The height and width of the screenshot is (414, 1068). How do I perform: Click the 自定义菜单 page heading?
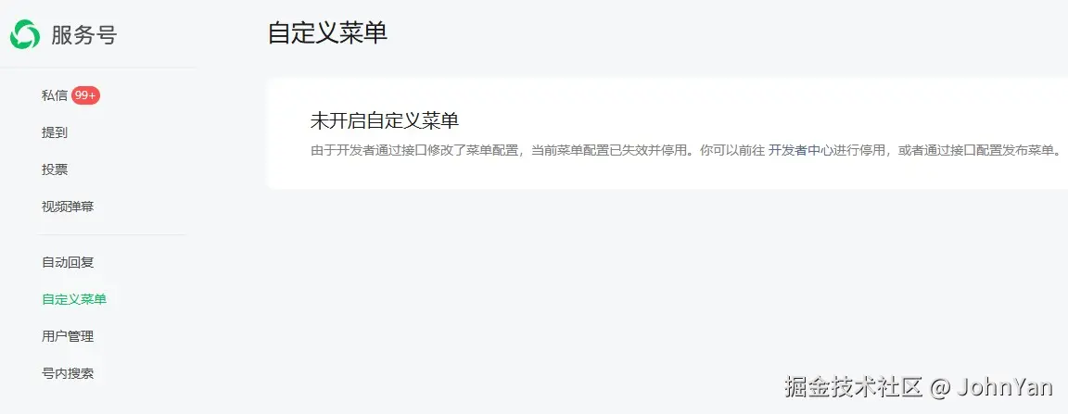tap(327, 32)
